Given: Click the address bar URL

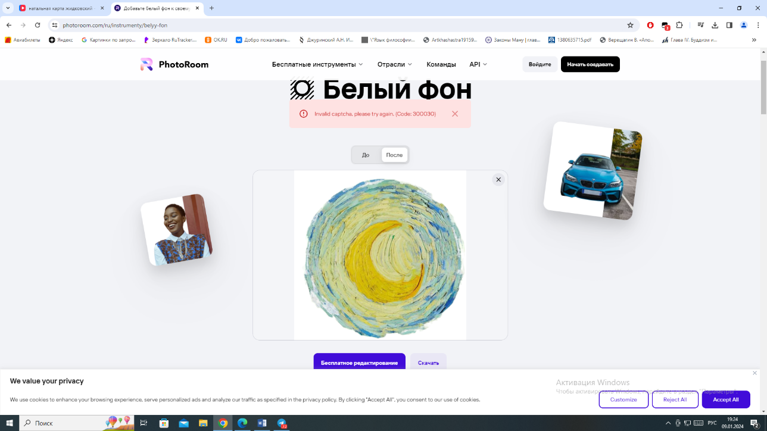Looking at the screenshot, I should (x=114, y=26).
